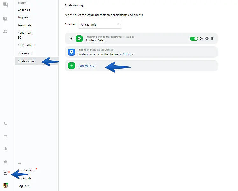The width and height of the screenshot is (238, 191).
Task: Click the phone calls icon in sidebar
Action: coord(5,124)
